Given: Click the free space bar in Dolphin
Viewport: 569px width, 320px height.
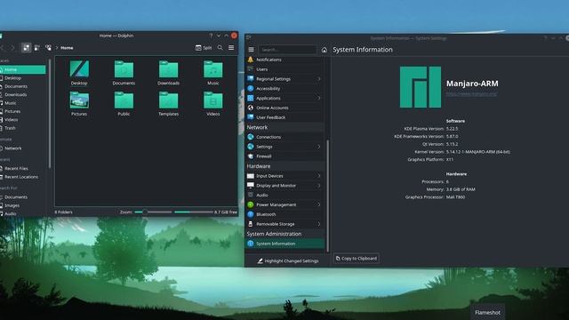Looking at the screenshot, I should 194,212.
